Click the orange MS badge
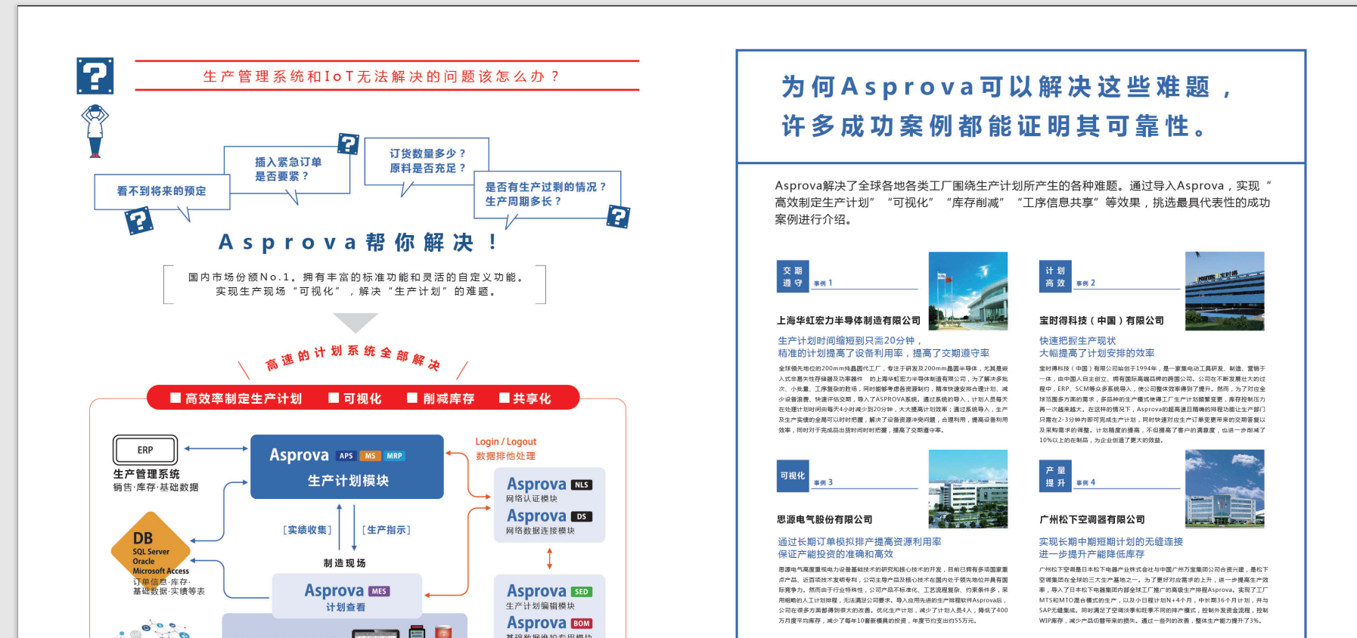Image resolution: width=1357 pixels, height=638 pixels. [x=370, y=456]
